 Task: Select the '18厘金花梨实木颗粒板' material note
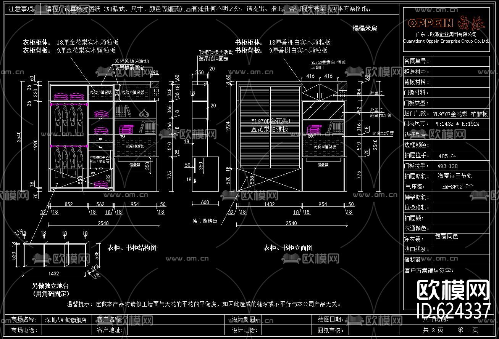(x=87, y=43)
